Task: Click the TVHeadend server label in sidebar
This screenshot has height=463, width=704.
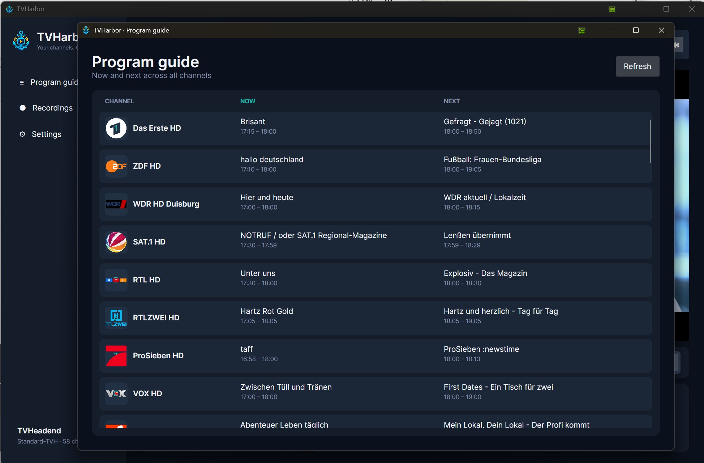Action: tap(39, 431)
